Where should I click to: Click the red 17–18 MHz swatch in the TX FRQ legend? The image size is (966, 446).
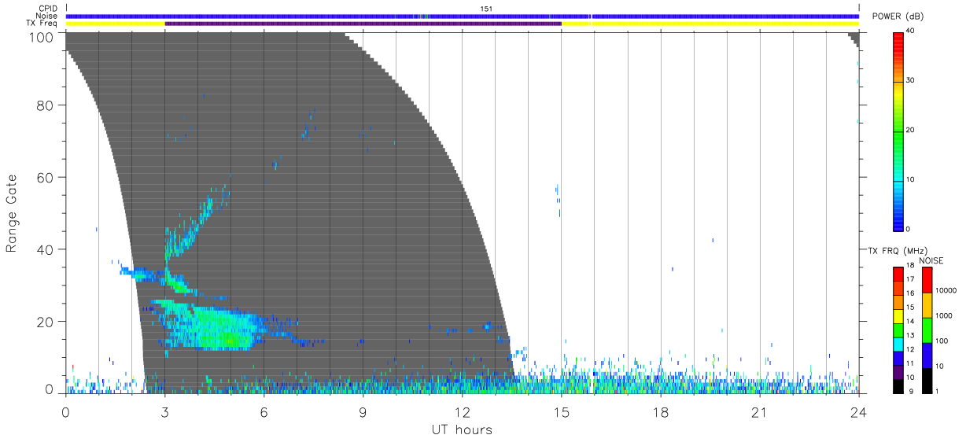click(x=898, y=275)
